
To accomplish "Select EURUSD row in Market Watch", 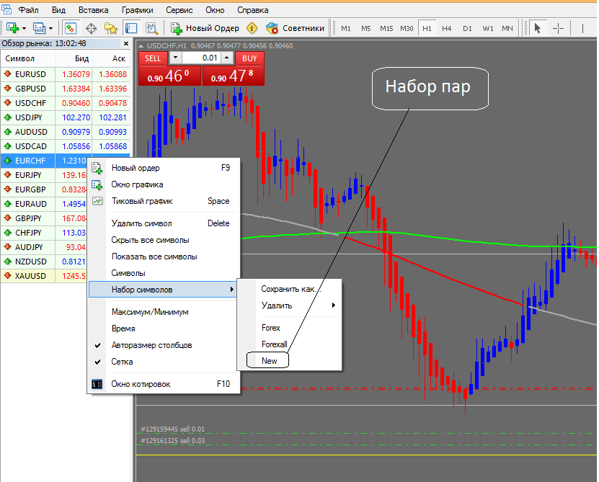I will (x=66, y=74).
